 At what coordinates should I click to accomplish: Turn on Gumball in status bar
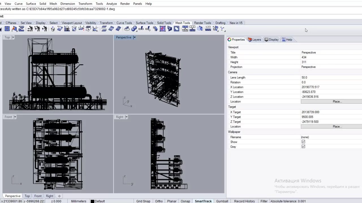(222, 201)
